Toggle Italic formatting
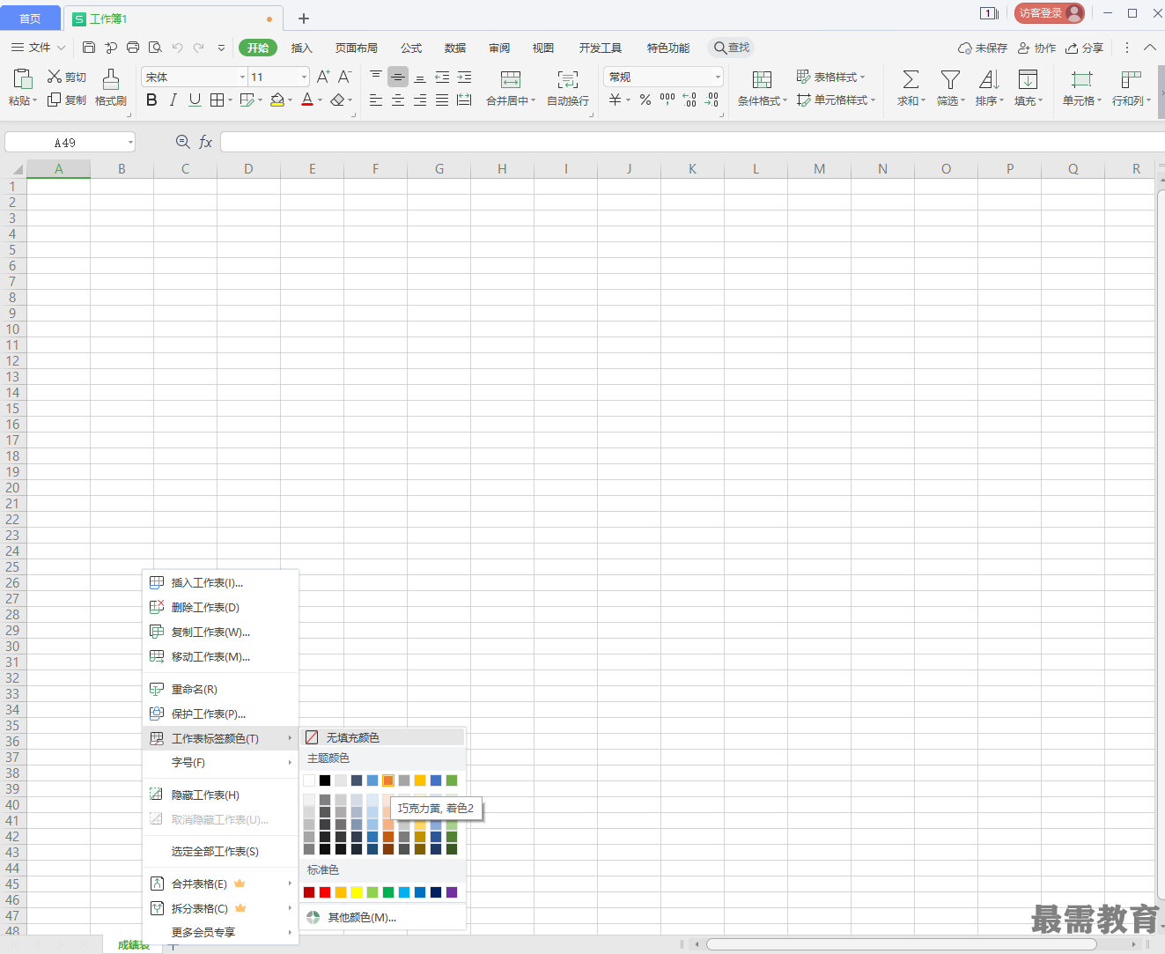The image size is (1165, 954). tap(173, 100)
